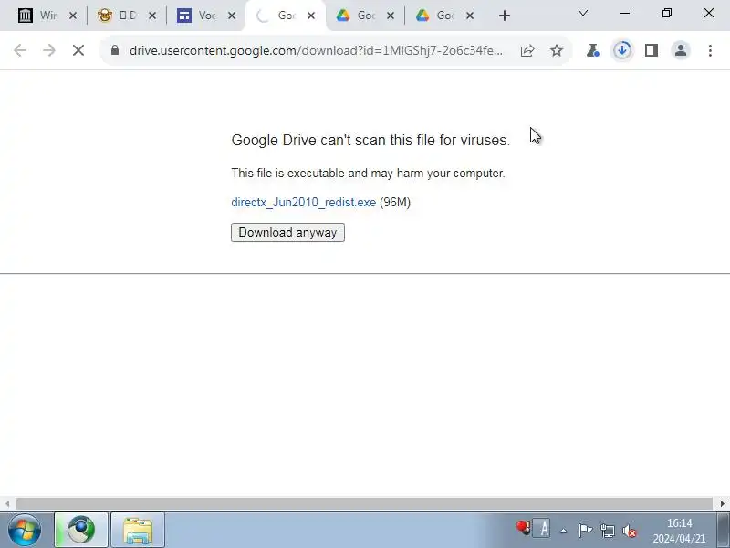Close the last Google Drive tab
Image resolution: width=730 pixels, height=548 pixels.
click(470, 16)
